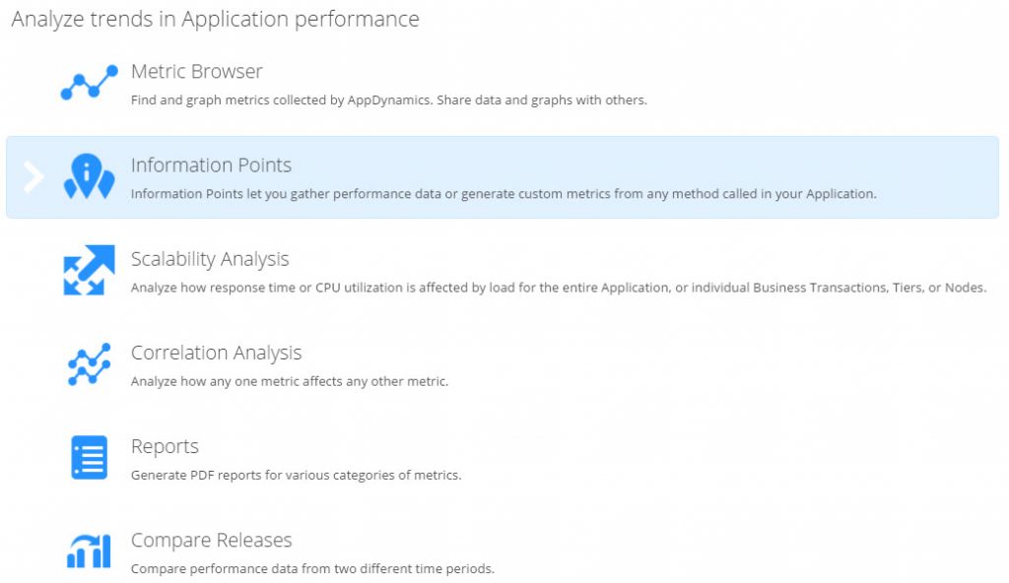This screenshot has height=583, width=1009.
Task: Open Reports
Action: 165,446
